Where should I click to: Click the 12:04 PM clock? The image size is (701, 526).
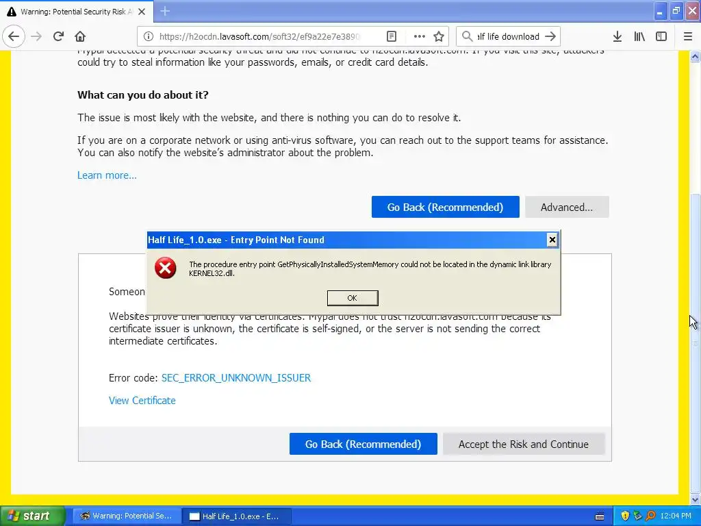pyautogui.click(x=676, y=516)
